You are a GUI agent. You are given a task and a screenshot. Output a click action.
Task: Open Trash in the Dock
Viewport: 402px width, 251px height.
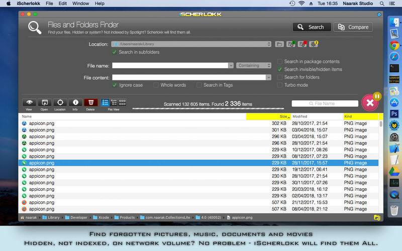pyautogui.click(x=394, y=210)
